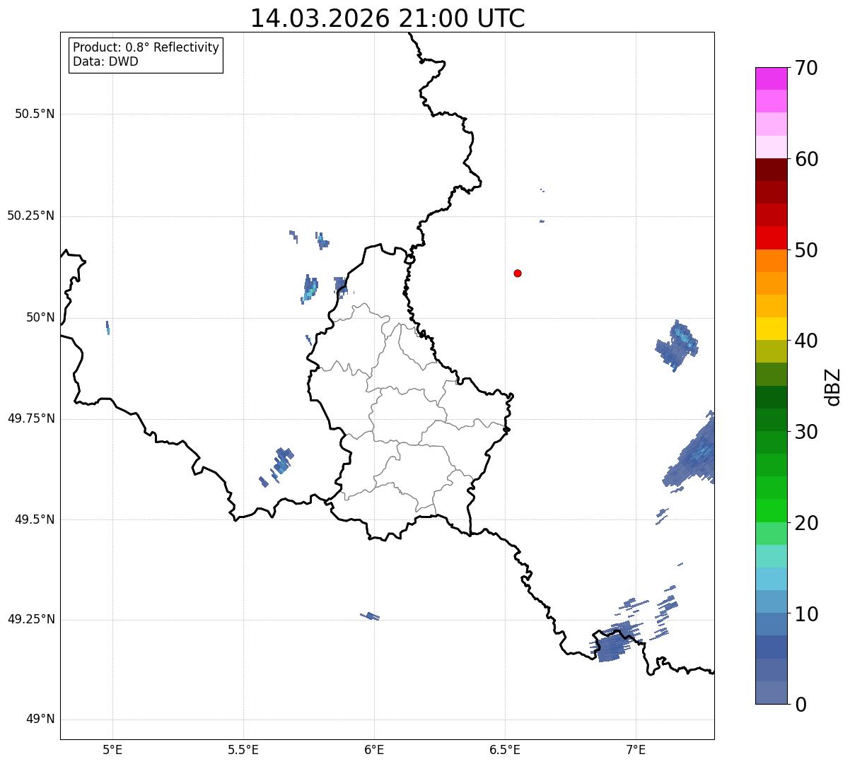Click the light blue colorbar segment near 13
Screen dimensions: 850x764
[771, 579]
